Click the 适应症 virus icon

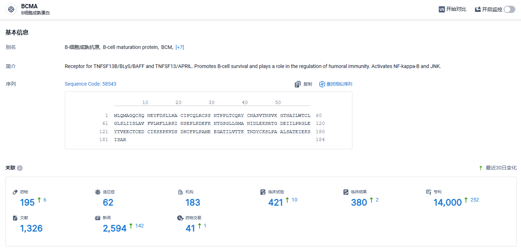[x=97, y=192]
